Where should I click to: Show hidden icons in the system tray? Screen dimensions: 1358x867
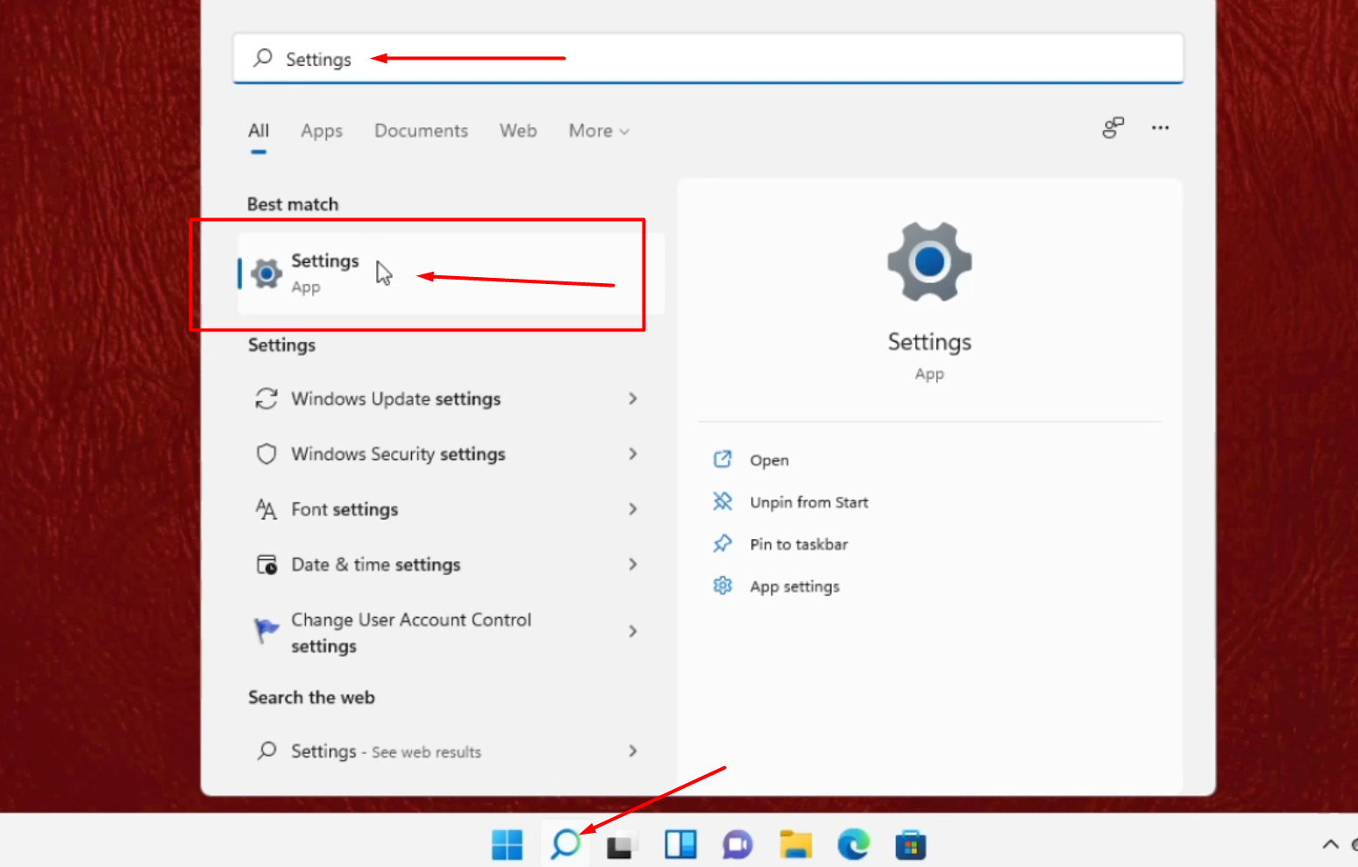[1330, 844]
